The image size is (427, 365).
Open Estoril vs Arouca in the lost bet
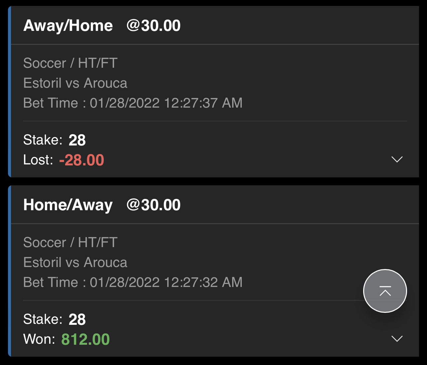[75, 83]
